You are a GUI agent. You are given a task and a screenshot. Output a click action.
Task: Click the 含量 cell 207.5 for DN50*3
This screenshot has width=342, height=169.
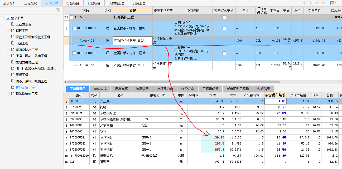[213, 143]
